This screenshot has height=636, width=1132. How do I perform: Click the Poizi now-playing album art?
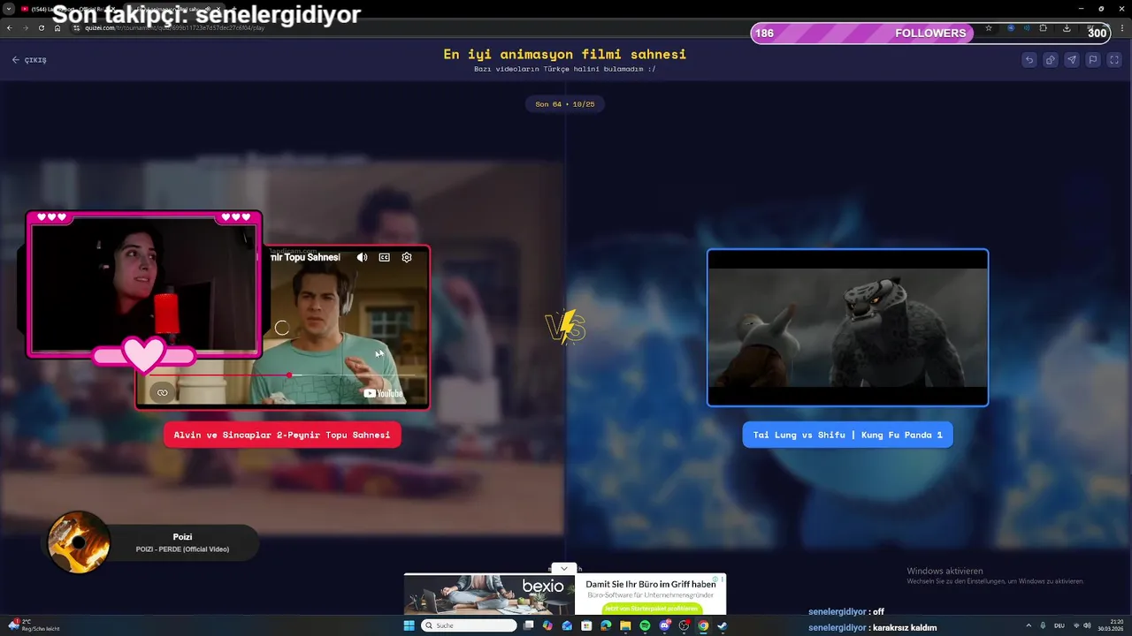click(x=79, y=541)
